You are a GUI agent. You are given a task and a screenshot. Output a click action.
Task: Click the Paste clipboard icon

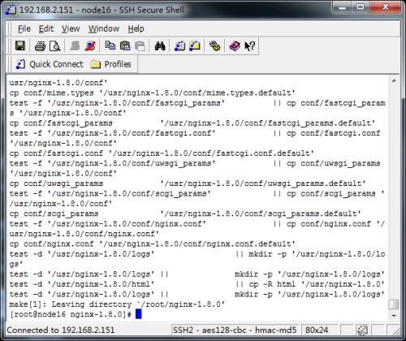125,45
